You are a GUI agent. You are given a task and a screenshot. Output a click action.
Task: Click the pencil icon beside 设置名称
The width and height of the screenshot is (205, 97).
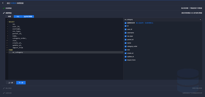click(4, 93)
